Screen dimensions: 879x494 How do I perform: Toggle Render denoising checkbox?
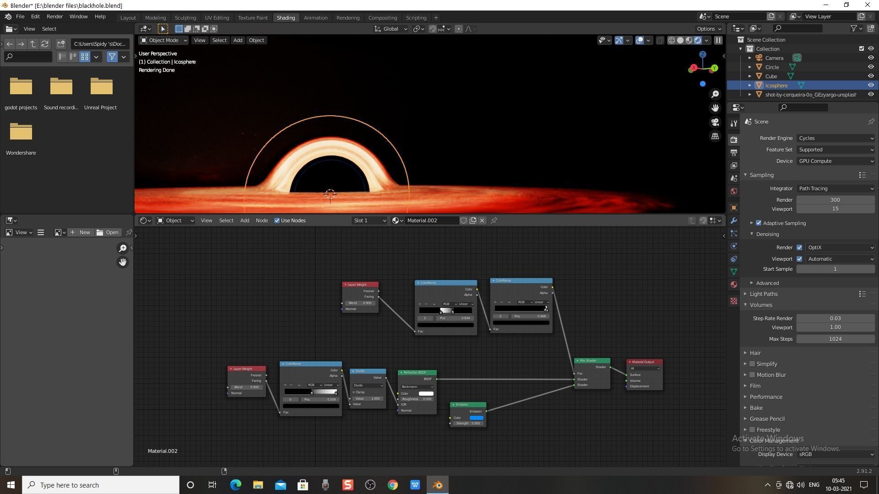click(x=799, y=247)
